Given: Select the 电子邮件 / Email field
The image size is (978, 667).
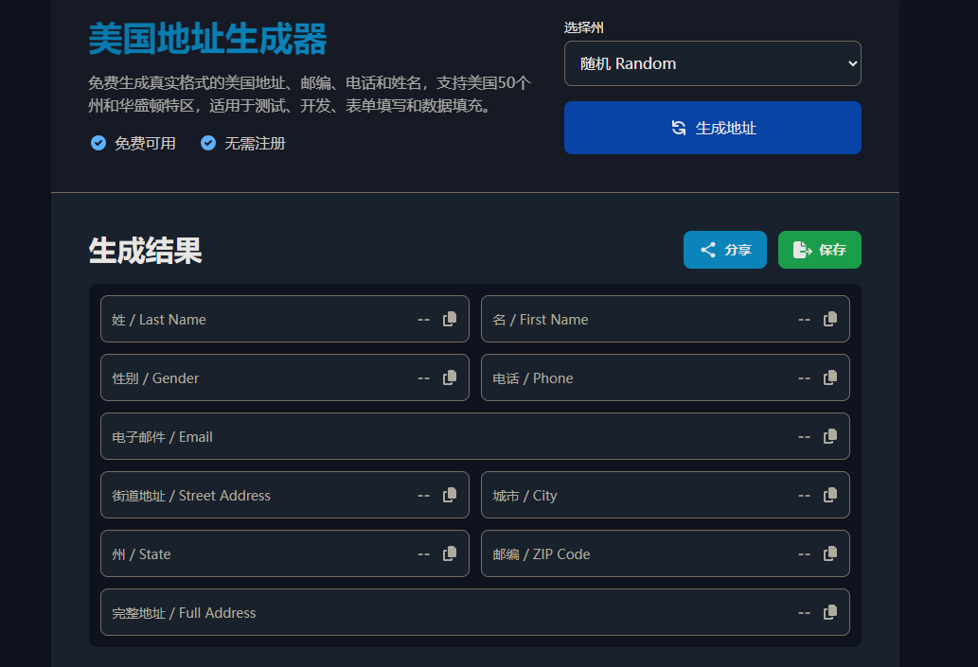Looking at the screenshot, I should (x=474, y=436).
